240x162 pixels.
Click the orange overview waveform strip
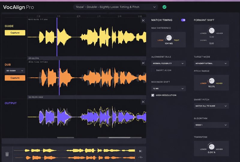74,158
